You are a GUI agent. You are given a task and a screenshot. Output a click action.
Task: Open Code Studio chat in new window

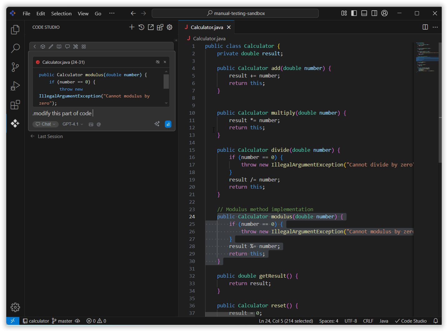click(151, 27)
